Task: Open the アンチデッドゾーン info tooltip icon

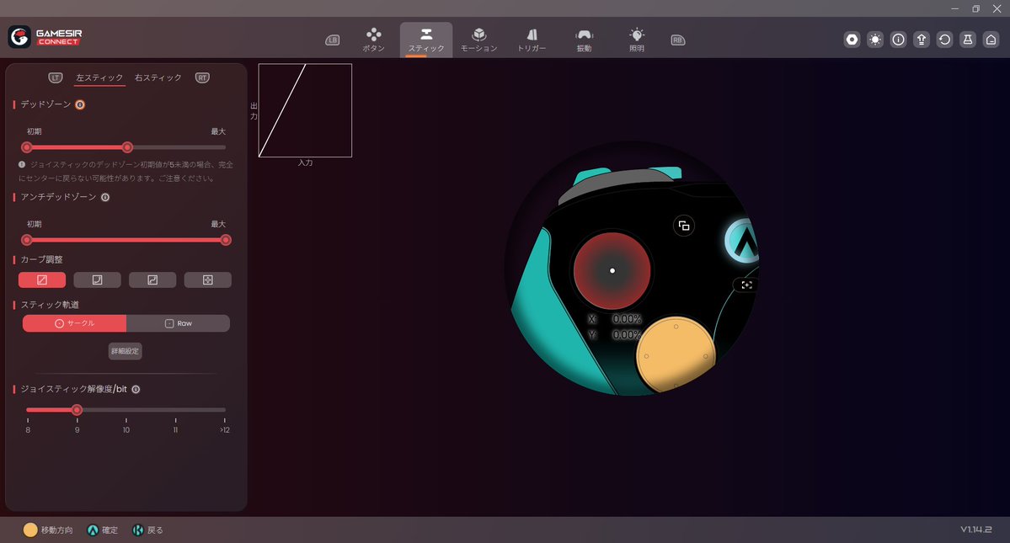Action: 105,198
